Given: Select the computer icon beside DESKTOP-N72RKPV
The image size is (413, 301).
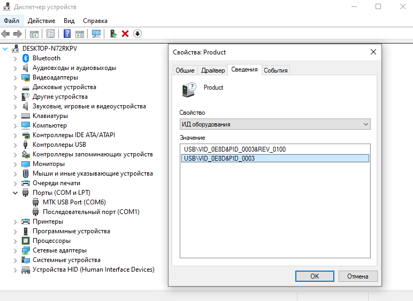Looking at the screenshot, I should coord(16,49).
